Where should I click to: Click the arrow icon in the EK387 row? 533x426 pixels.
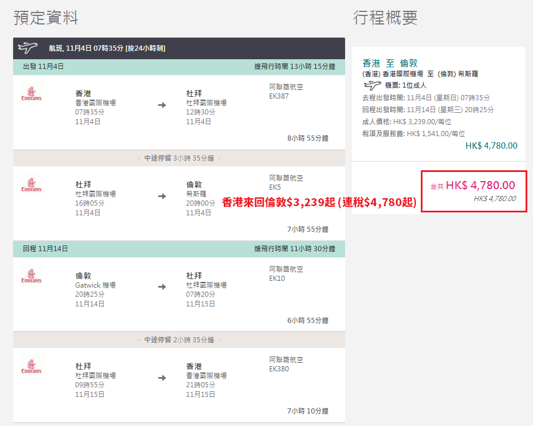pos(162,105)
